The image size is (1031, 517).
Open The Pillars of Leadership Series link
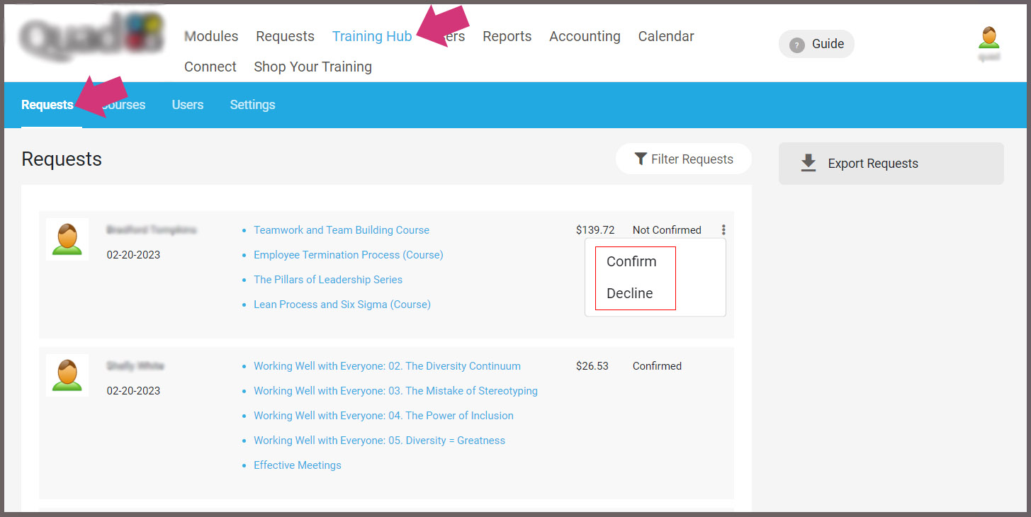point(328,280)
